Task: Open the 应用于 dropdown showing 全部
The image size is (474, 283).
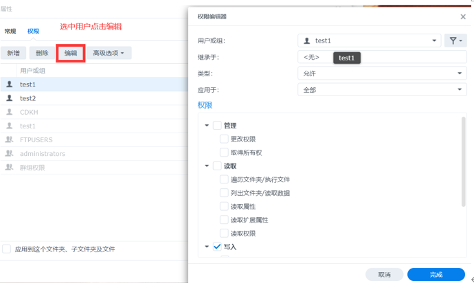Action: (x=382, y=90)
